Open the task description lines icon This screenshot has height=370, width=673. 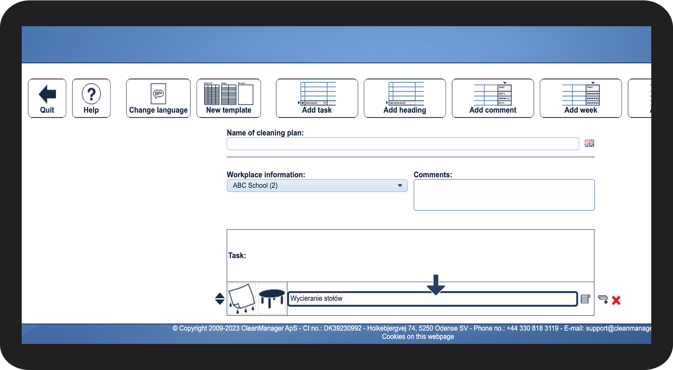click(585, 299)
